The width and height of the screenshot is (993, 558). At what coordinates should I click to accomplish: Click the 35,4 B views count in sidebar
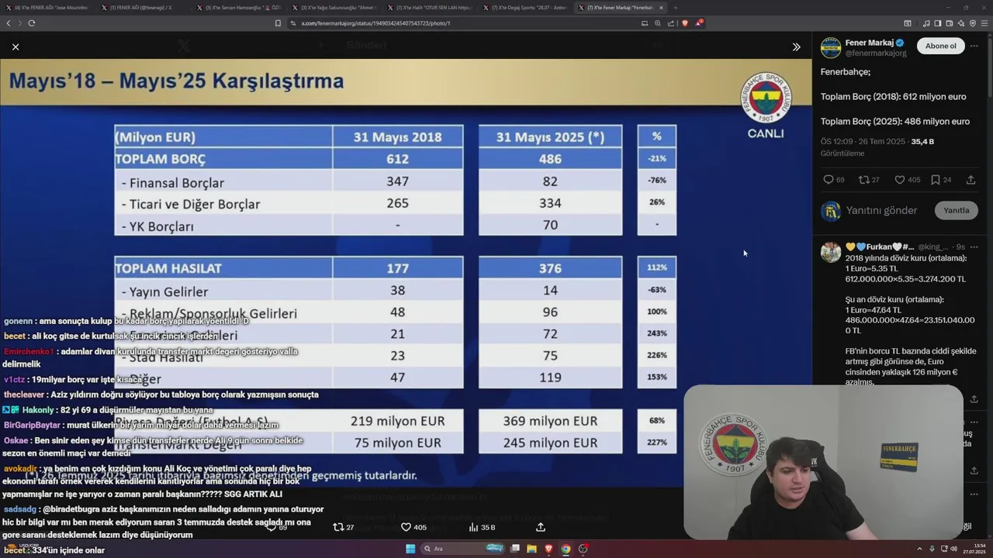[x=922, y=142]
